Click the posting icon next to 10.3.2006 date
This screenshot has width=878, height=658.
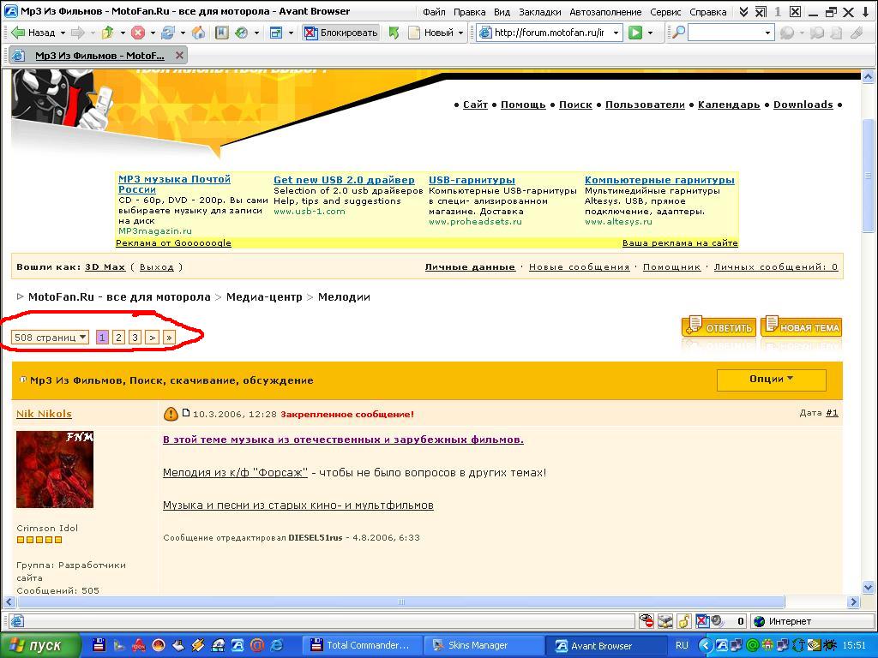[186, 413]
